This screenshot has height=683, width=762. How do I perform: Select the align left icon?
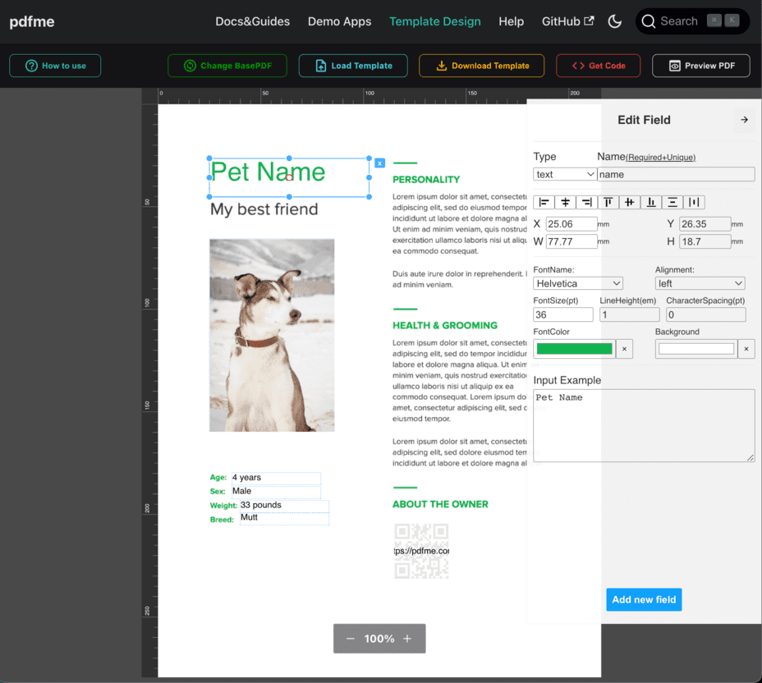(x=544, y=202)
